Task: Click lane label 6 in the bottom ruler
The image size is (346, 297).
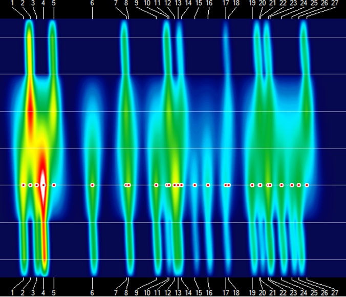Action: tap(92, 293)
